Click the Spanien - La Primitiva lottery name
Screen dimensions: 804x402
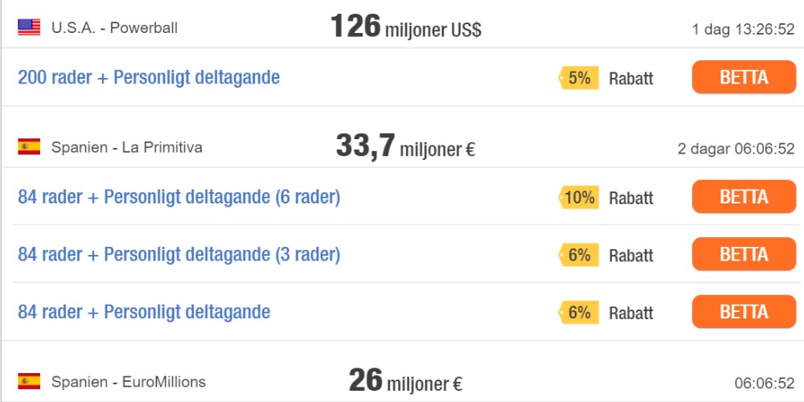(x=126, y=147)
